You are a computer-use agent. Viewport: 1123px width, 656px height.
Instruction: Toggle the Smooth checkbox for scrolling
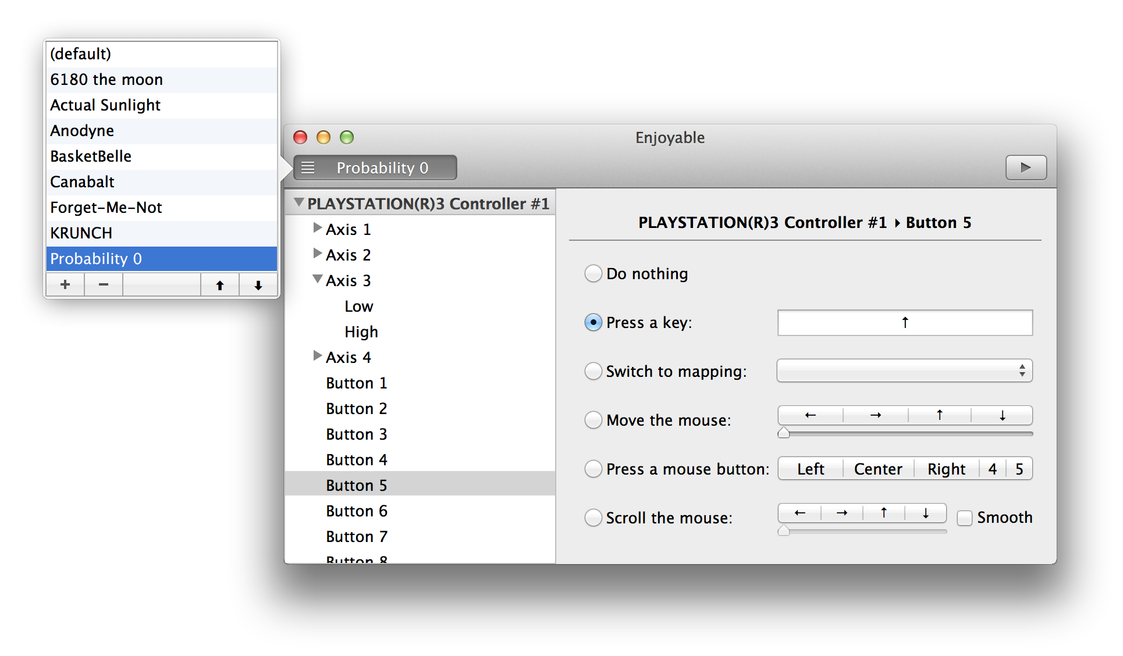pos(963,513)
